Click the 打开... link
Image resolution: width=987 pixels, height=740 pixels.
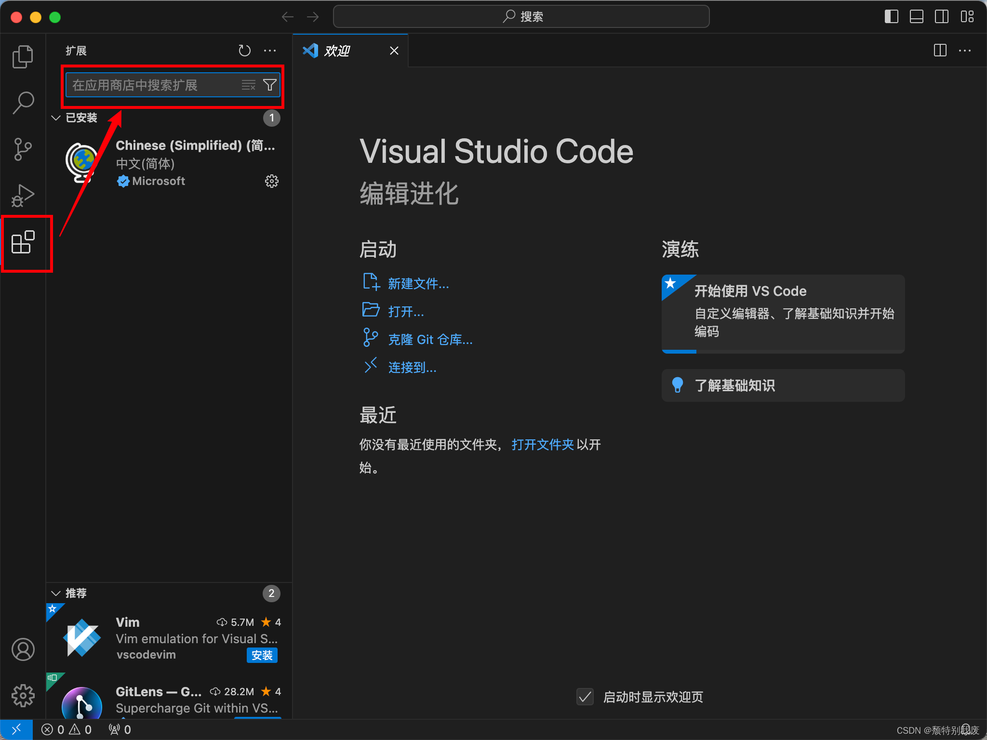[x=406, y=312]
